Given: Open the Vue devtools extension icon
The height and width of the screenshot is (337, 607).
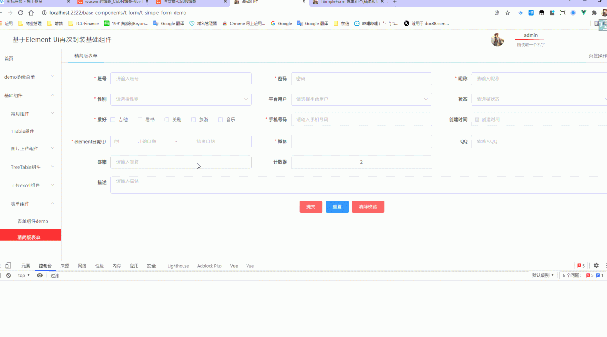Looking at the screenshot, I should click(583, 13).
